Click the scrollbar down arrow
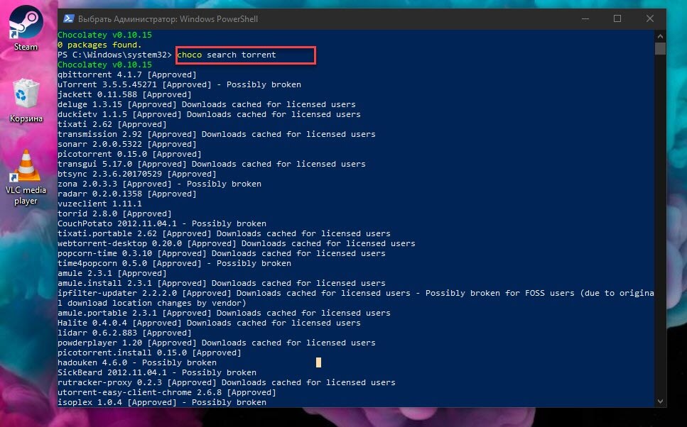 (x=660, y=401)
